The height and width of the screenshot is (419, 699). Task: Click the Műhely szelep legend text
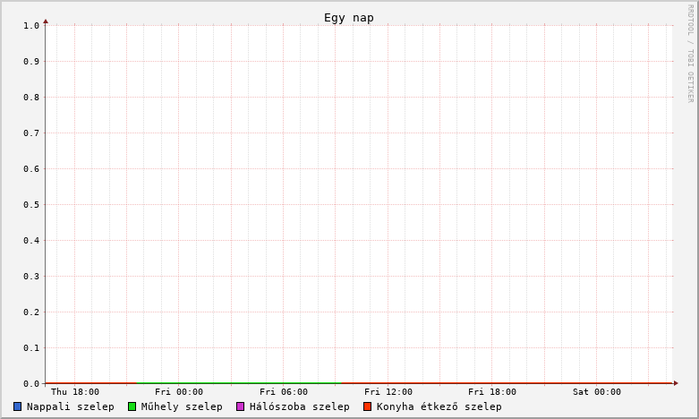(182, 406)
